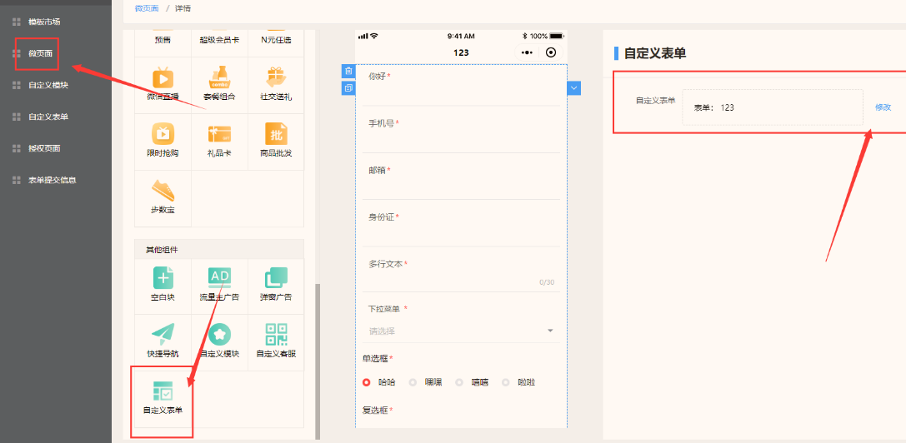This screenshot has width=906, height=443.
Task: Click the 单选框 label
Action: click(x=376, y=359)
